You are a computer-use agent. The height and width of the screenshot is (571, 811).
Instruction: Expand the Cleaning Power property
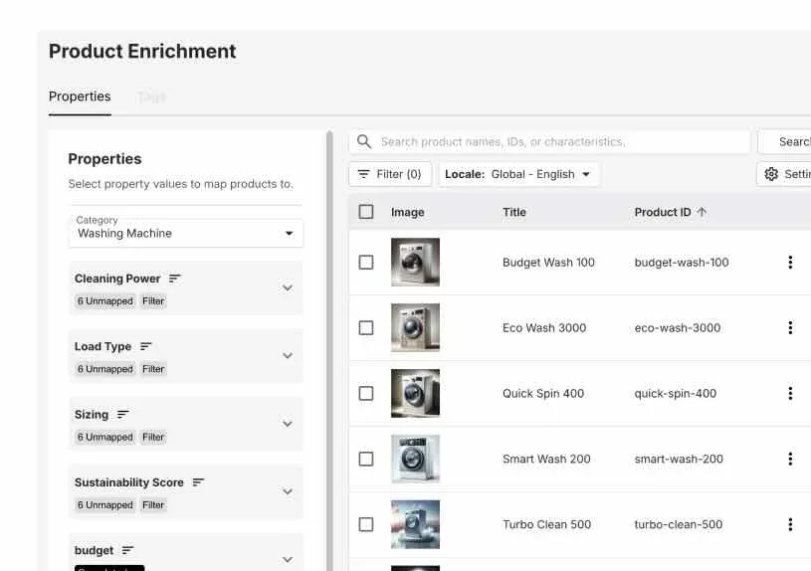(288, 287)
